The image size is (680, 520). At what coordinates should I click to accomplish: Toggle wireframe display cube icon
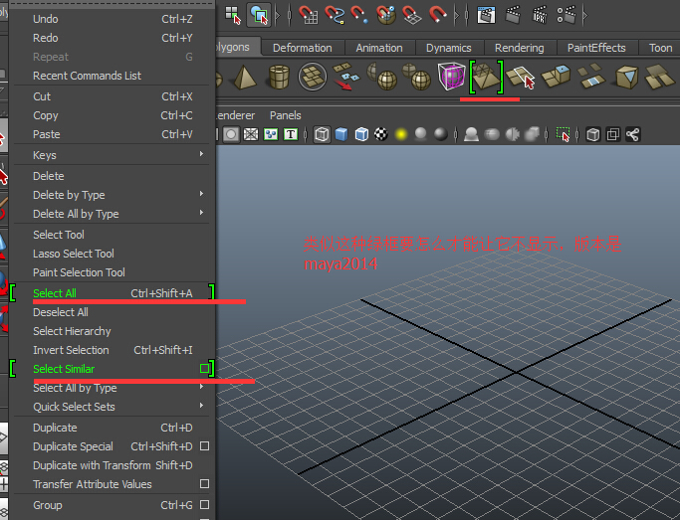point(322,134)
